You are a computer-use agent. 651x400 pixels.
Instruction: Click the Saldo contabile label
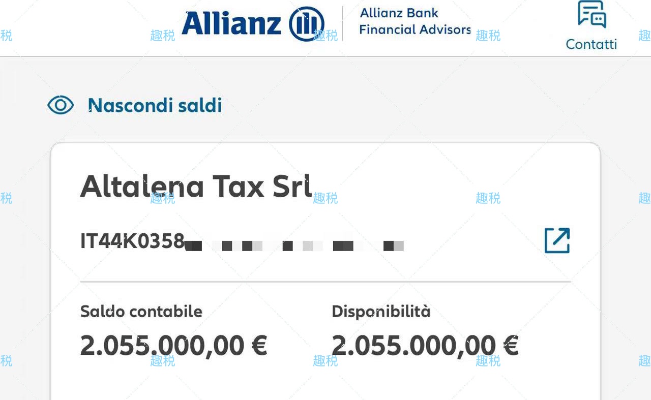pyautogui.click(x=141, y=312)
